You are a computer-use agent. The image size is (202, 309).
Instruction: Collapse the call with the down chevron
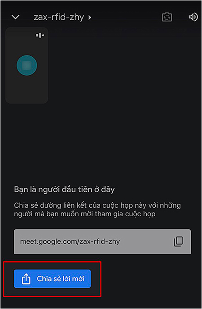pos(16,17)
